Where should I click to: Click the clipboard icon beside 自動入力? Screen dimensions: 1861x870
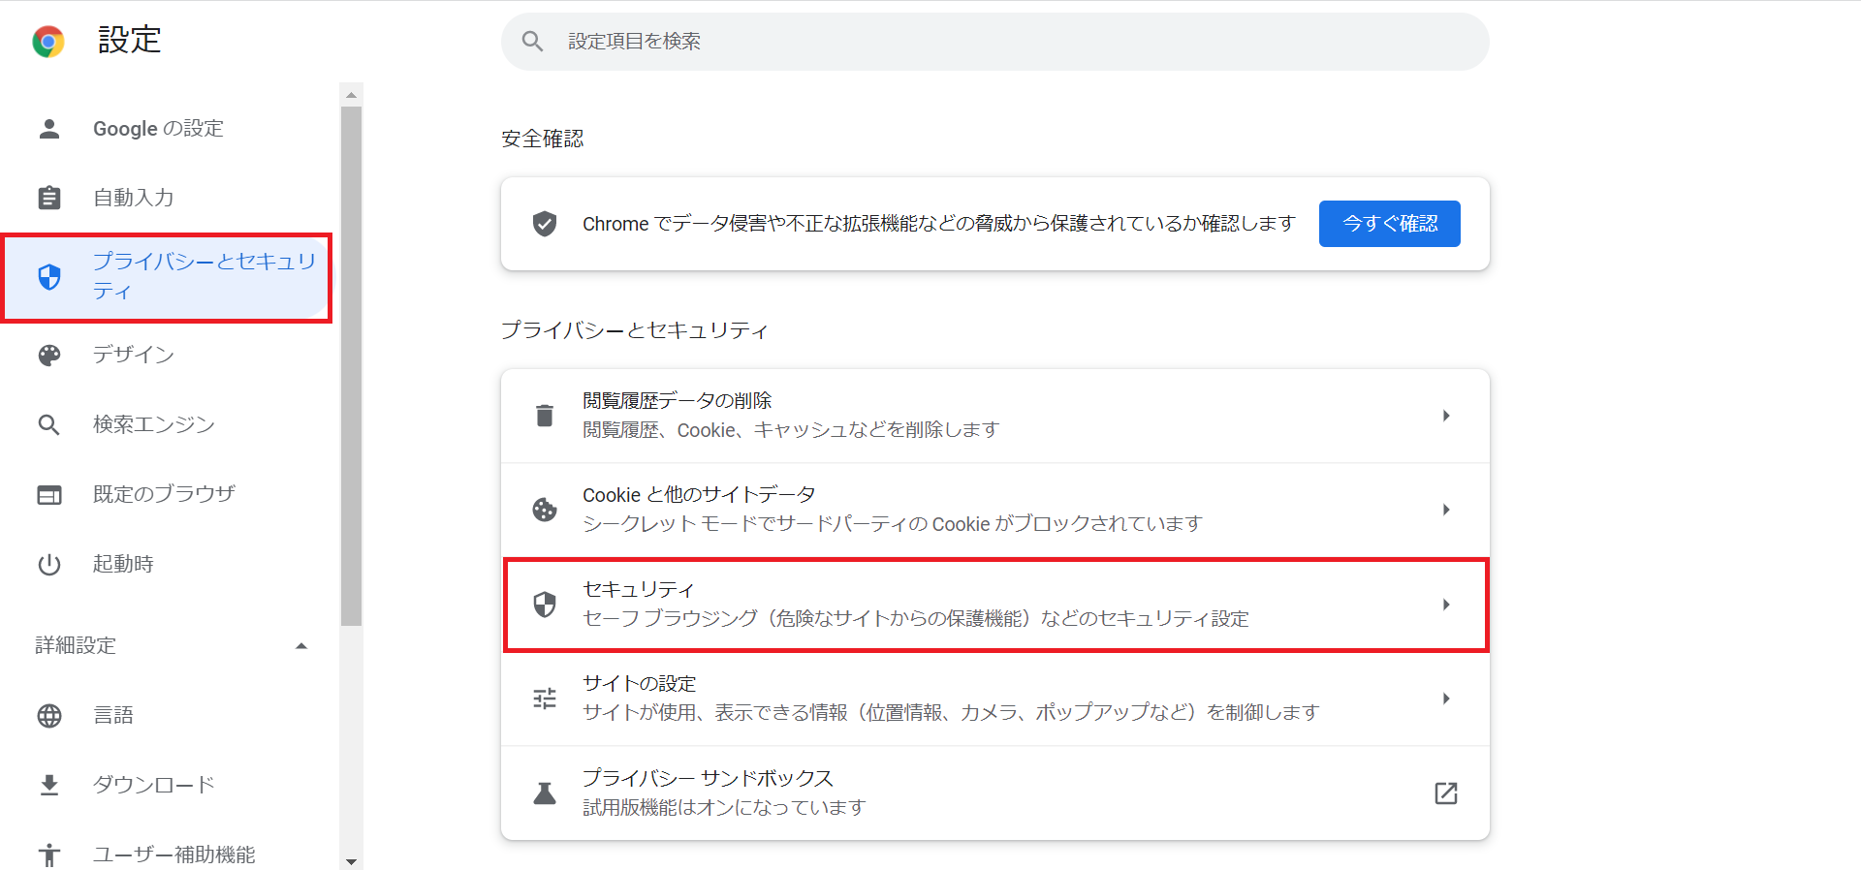pyautogui.click(x=49, y=198)
